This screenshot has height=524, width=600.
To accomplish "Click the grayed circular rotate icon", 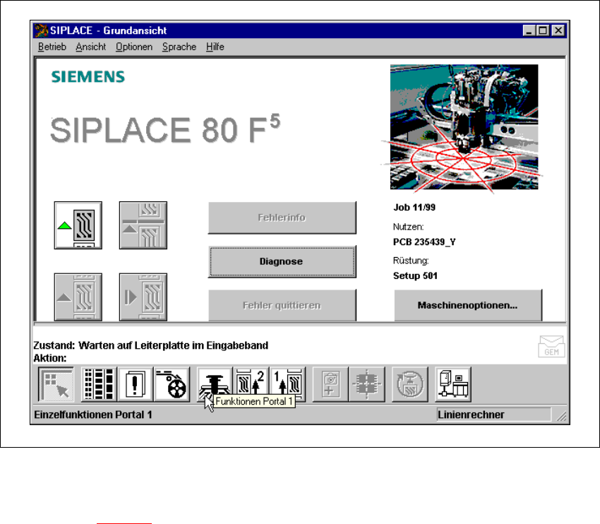I will tap(410, 384).
